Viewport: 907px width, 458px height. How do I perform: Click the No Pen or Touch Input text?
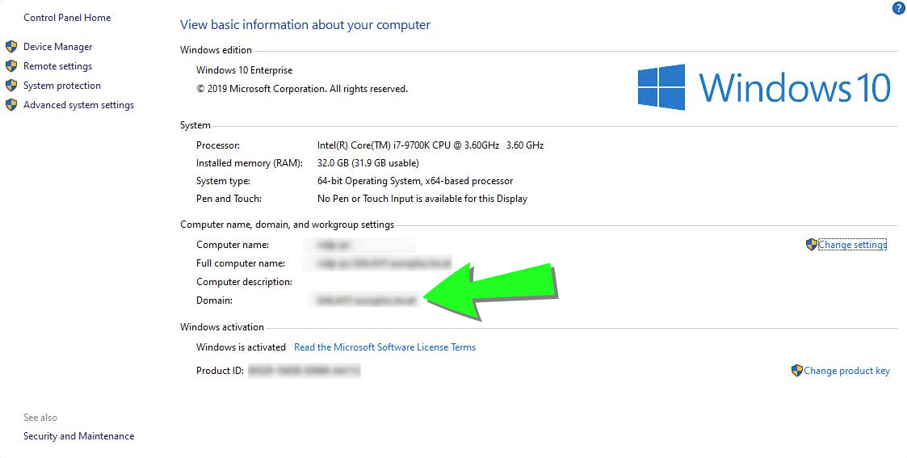tap(422, 199)
